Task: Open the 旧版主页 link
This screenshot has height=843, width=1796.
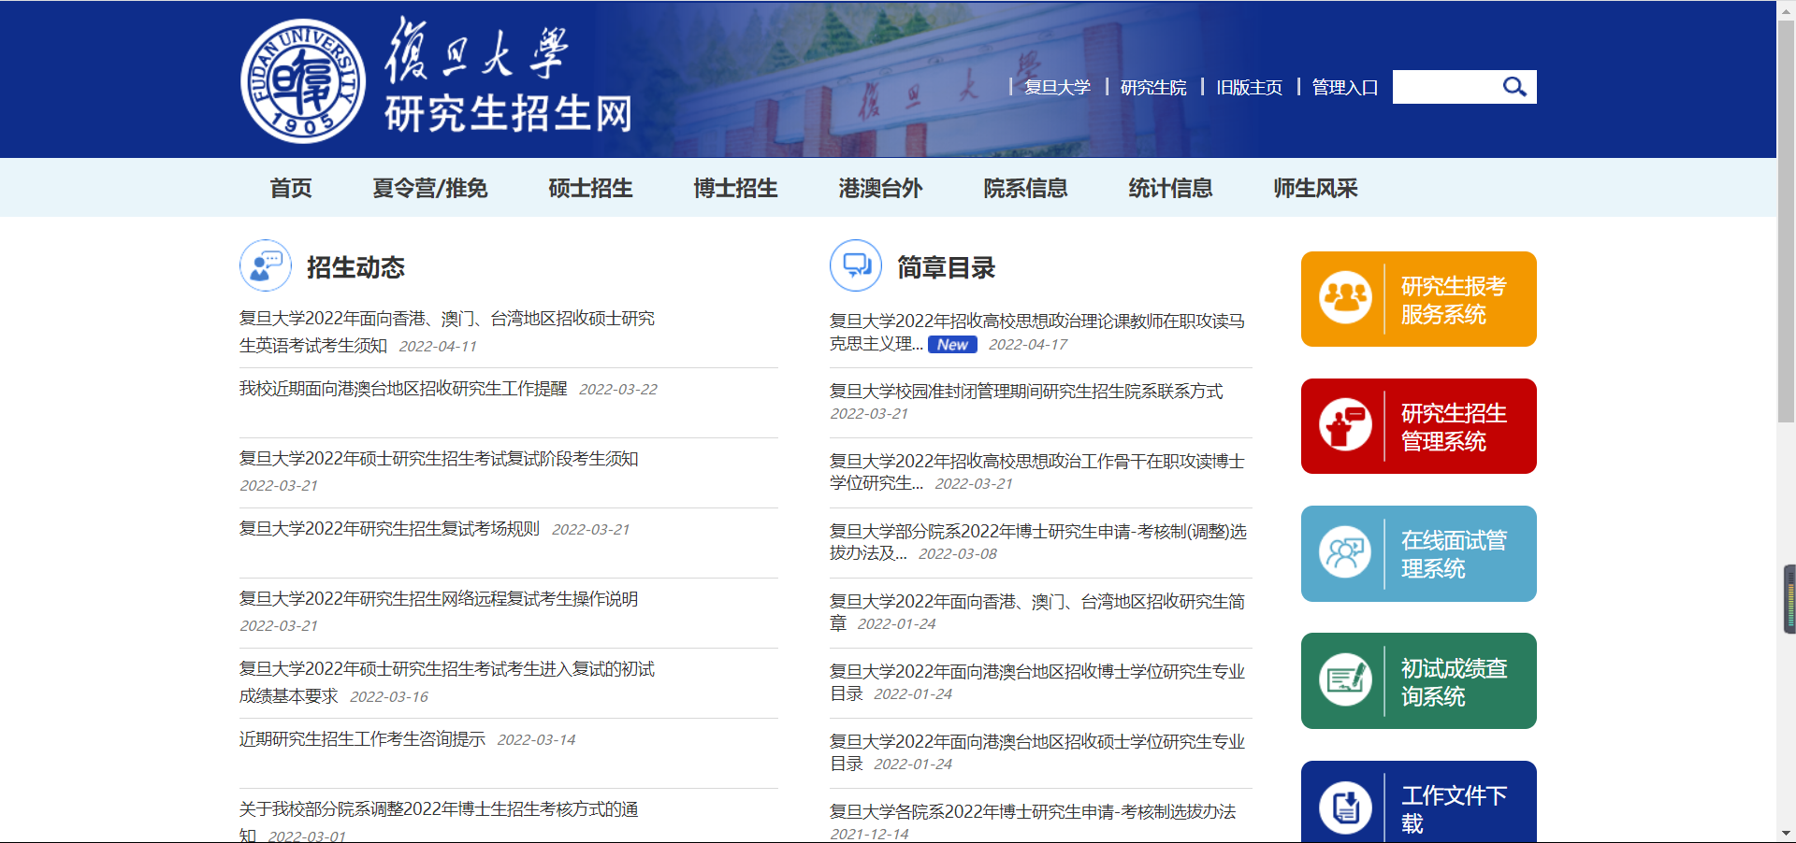Action: point(1249,87)
